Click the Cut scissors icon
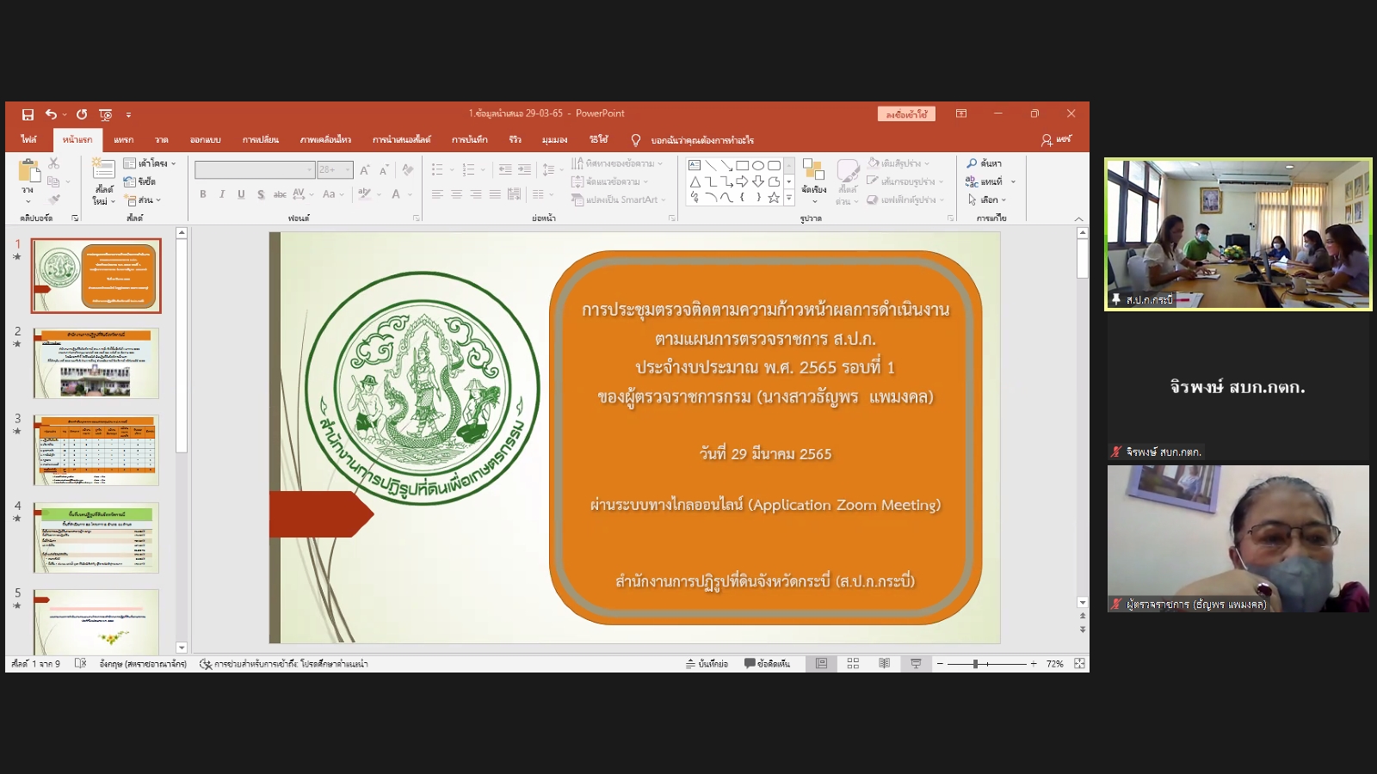 (x=53, y=163)
